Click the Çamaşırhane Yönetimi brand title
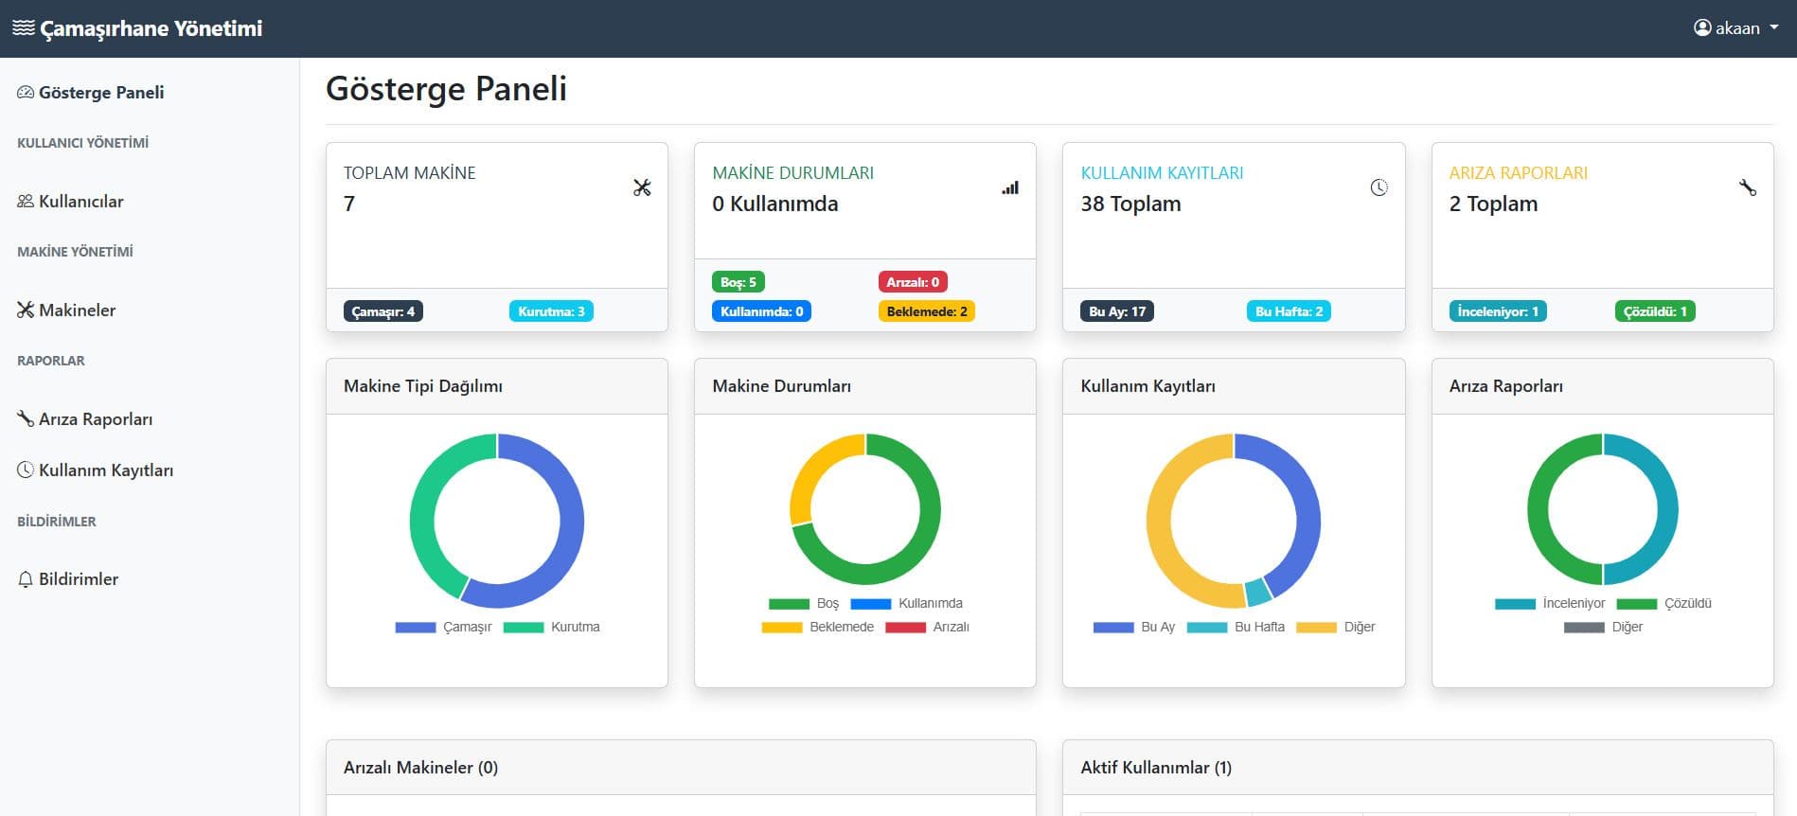Viewport: 1797px width, 816px height. [x=151, y=28]
